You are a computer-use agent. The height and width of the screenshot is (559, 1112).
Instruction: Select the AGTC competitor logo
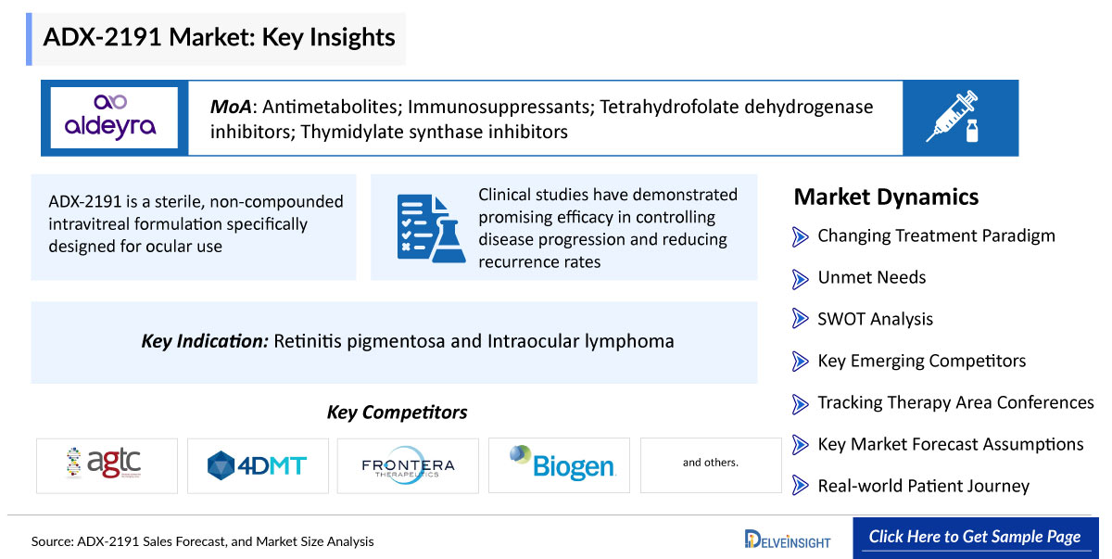pyautogui.click(x=107, y=465)
